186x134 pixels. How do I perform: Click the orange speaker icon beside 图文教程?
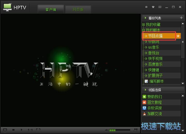(144, 102)
